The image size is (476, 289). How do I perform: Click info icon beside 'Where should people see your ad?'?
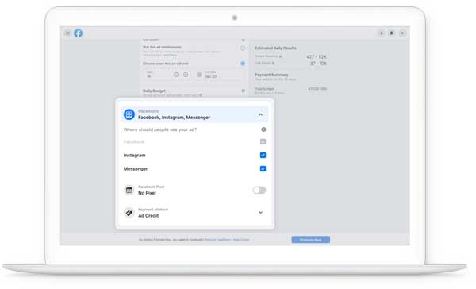point(263,129)
